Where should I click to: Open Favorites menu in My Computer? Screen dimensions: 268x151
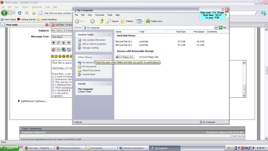point(100,15)
